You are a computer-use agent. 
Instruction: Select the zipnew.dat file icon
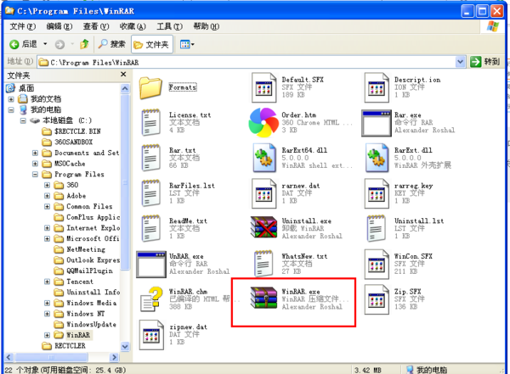151,335
